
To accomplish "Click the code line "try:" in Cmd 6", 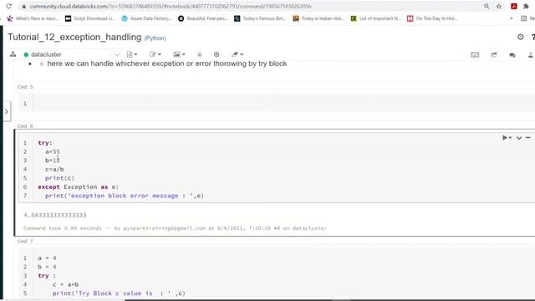I will coord(45,143).
